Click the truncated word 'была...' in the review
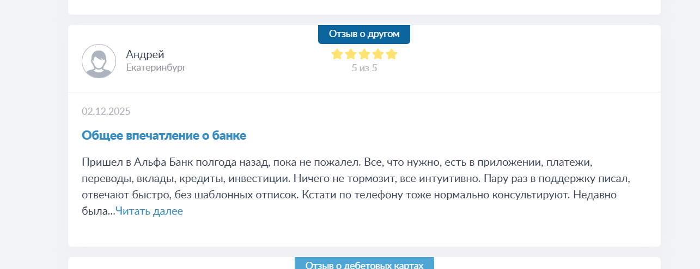The height and width of the screenshot is (269, 700). pyautogui.click(x=98, y=211)
